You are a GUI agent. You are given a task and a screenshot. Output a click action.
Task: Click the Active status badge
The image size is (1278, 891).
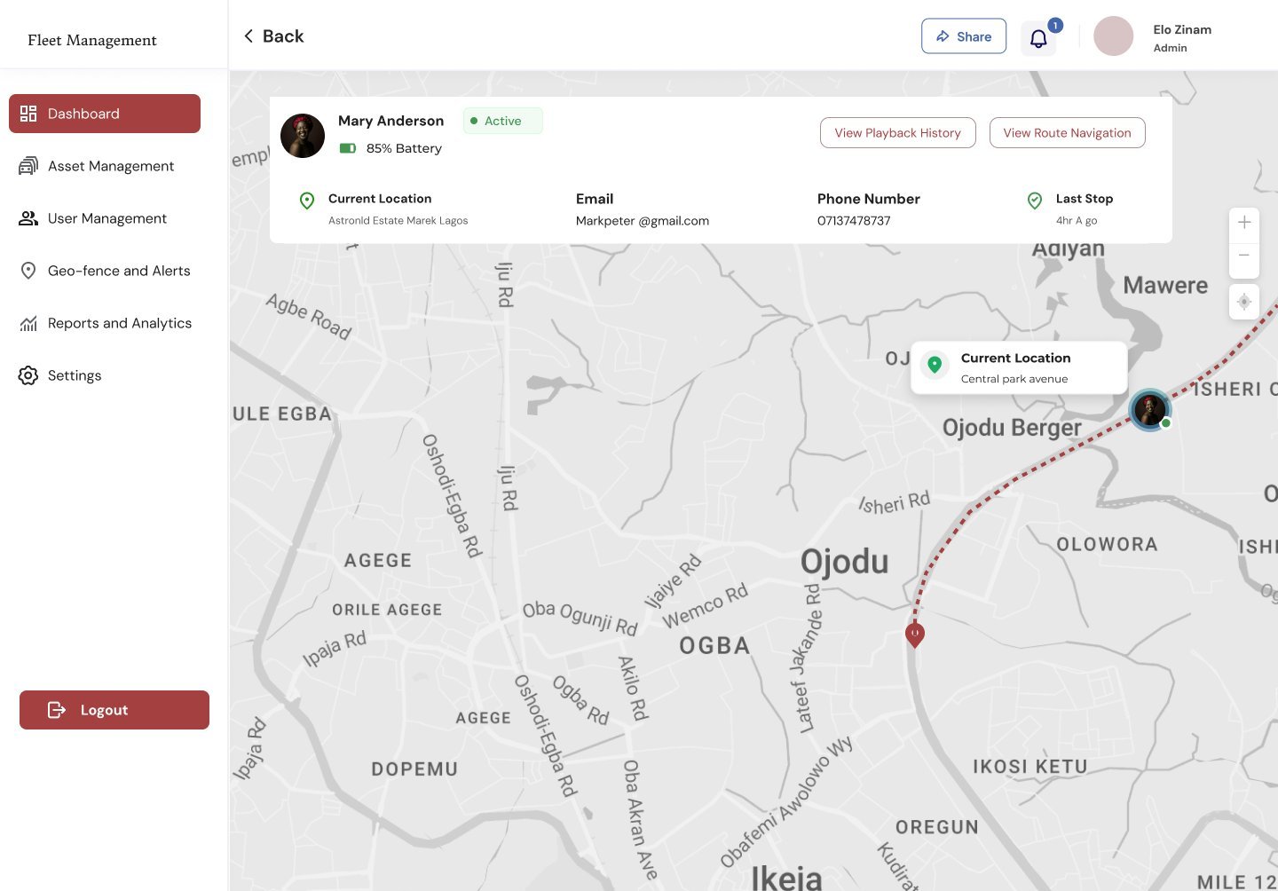(502, 121)
